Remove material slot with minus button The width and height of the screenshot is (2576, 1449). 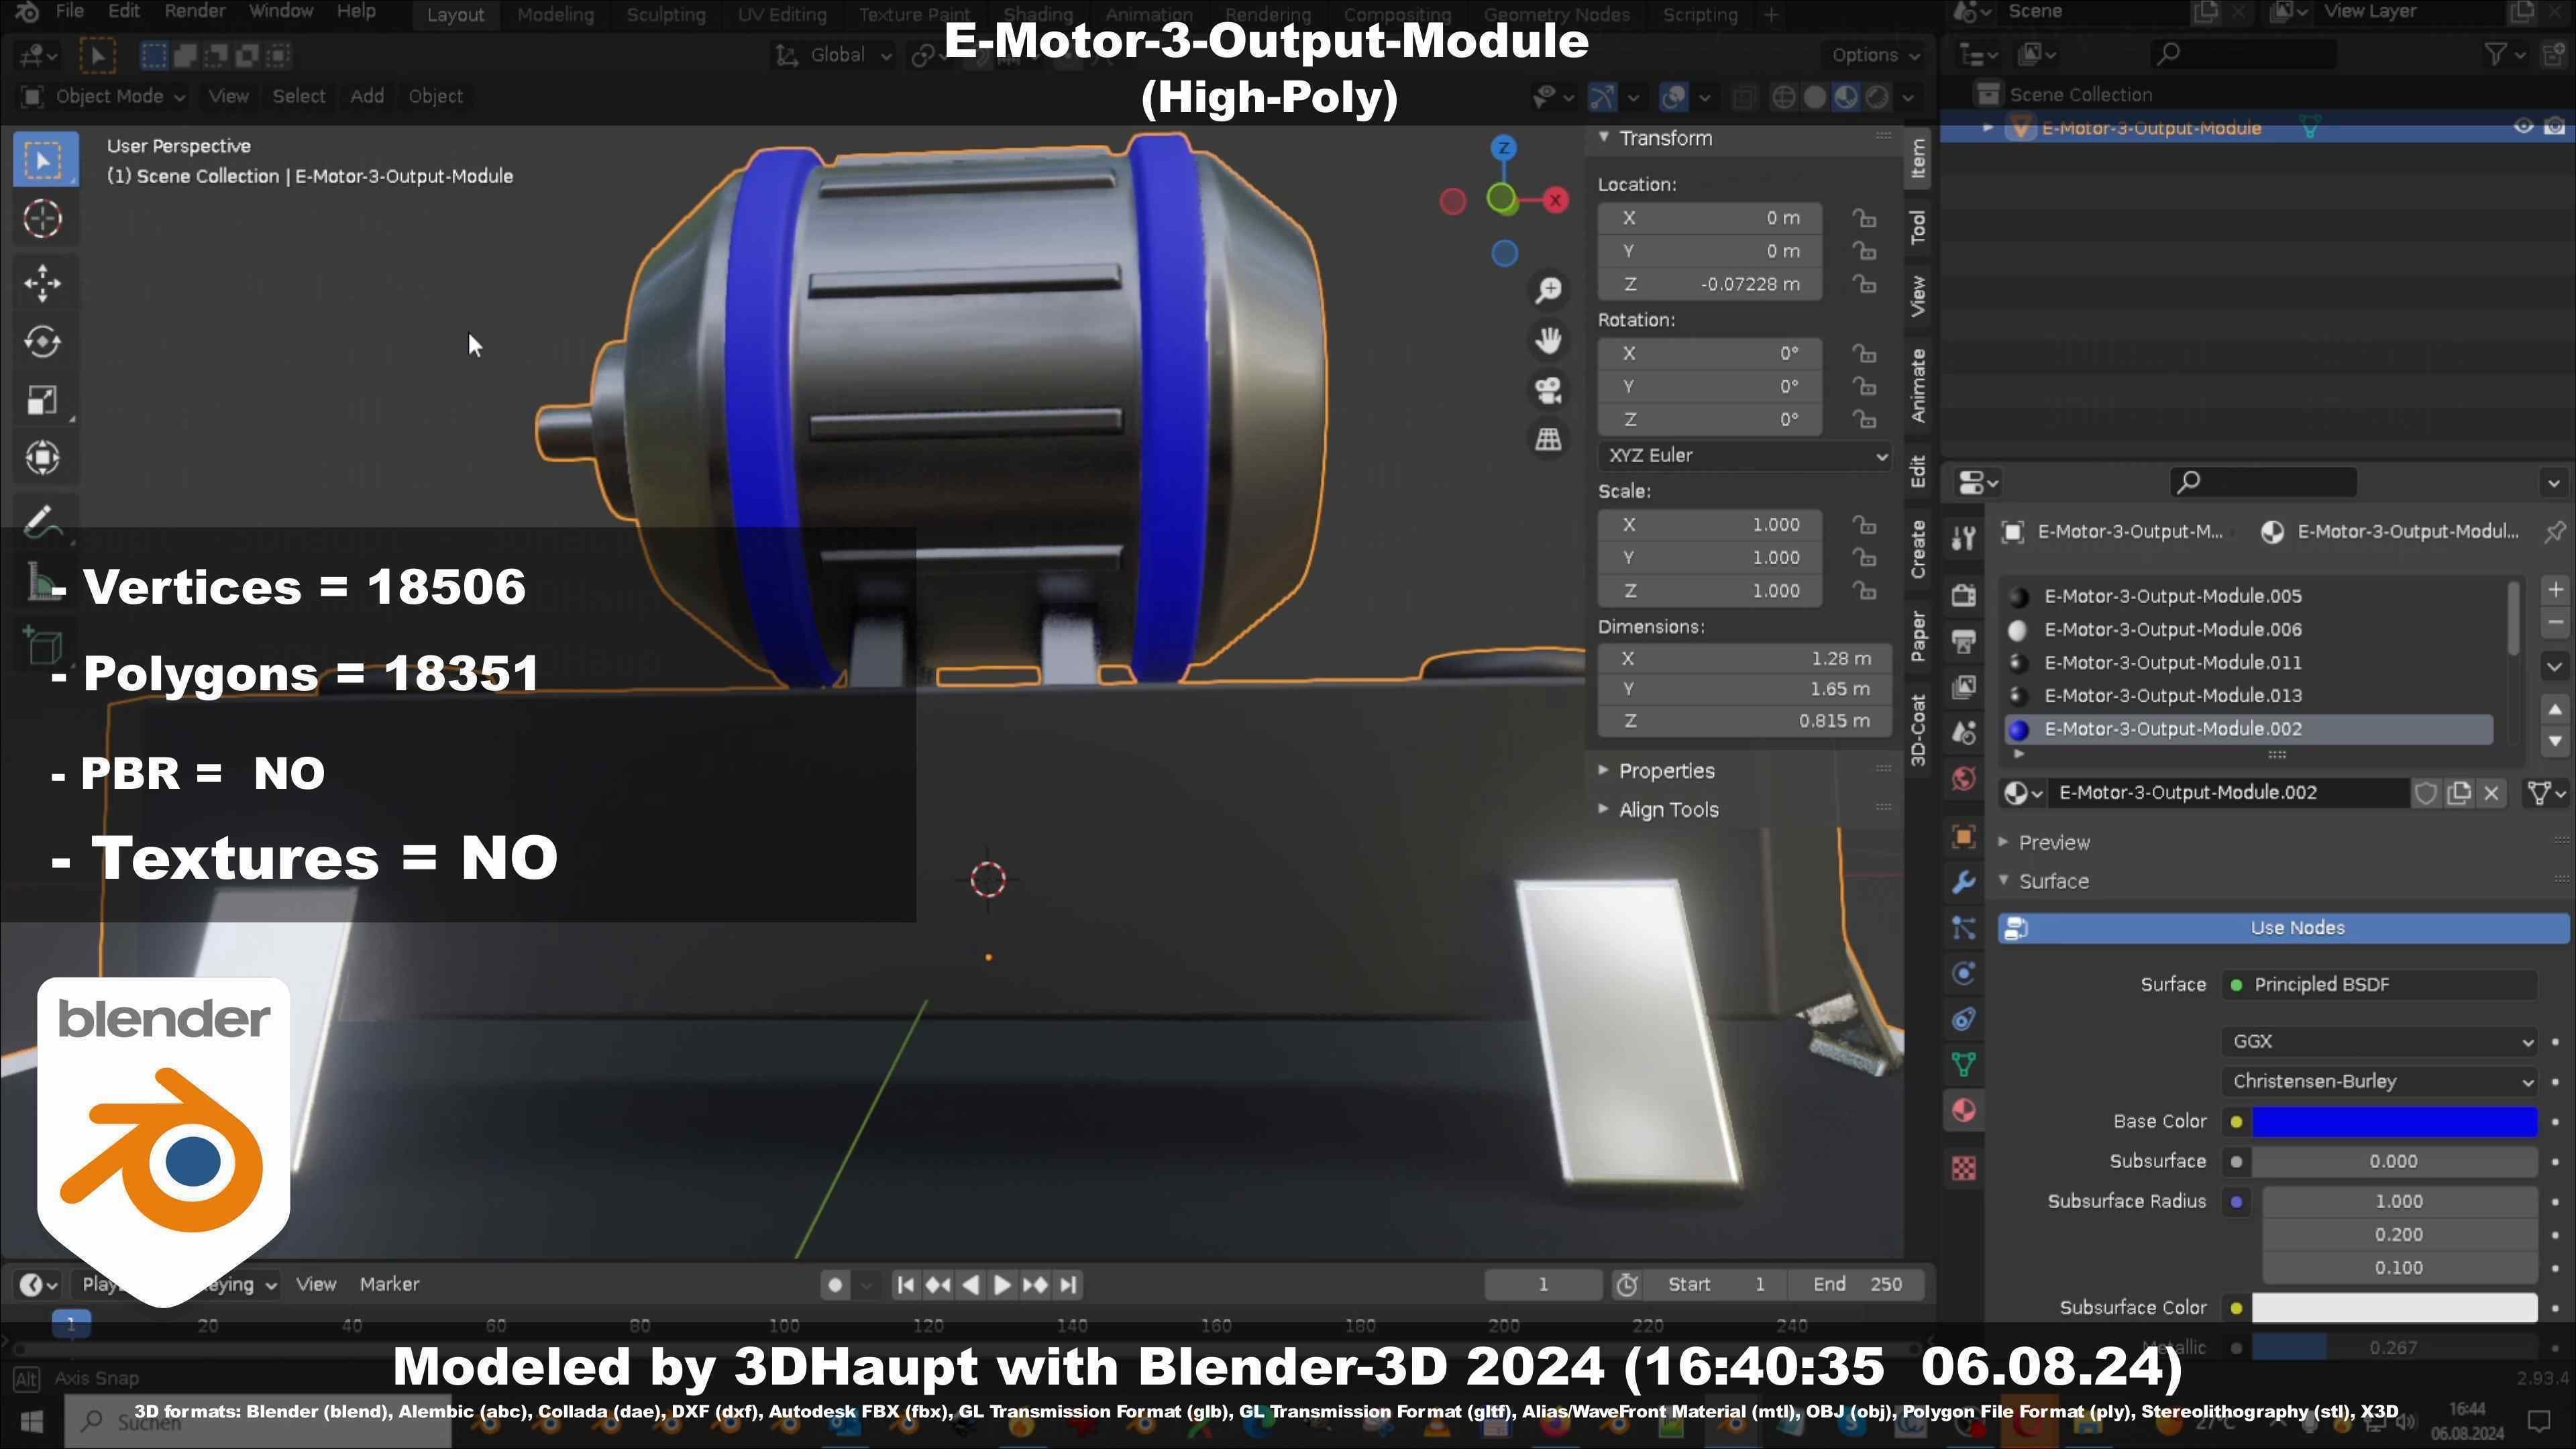tap(2555, 623)
